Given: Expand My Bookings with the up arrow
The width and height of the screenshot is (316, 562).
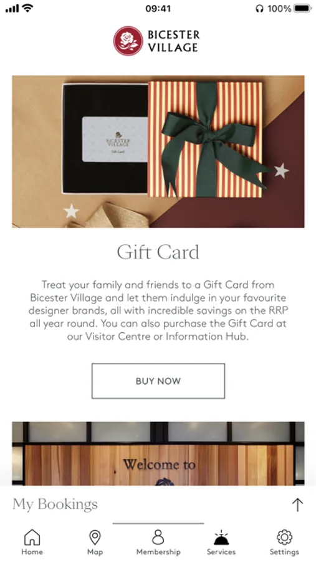Looking at the screenshot, I should pos(297,505).
